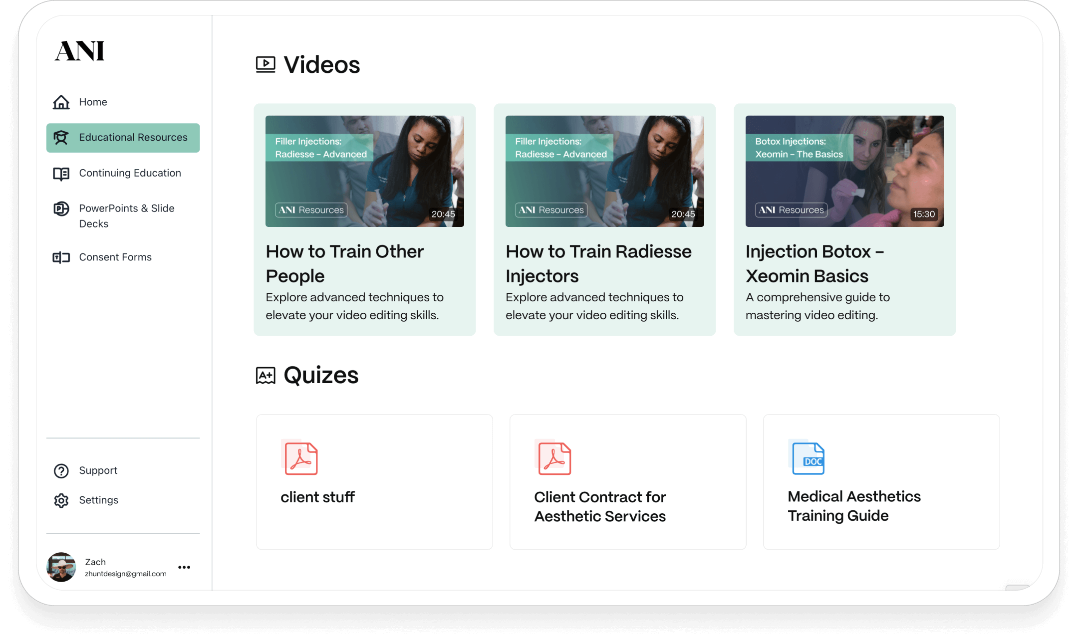Click the Continuing Education book icon
The width and height of the screenshot is (1078, 642).
tap(61, 174)
